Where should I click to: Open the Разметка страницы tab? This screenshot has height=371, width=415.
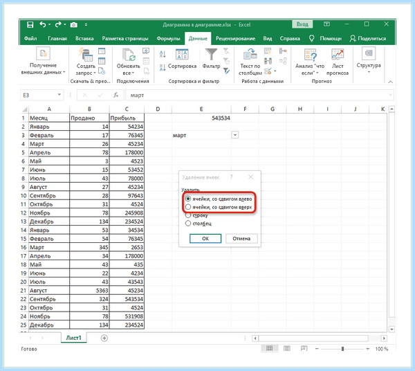coord(125,39)
